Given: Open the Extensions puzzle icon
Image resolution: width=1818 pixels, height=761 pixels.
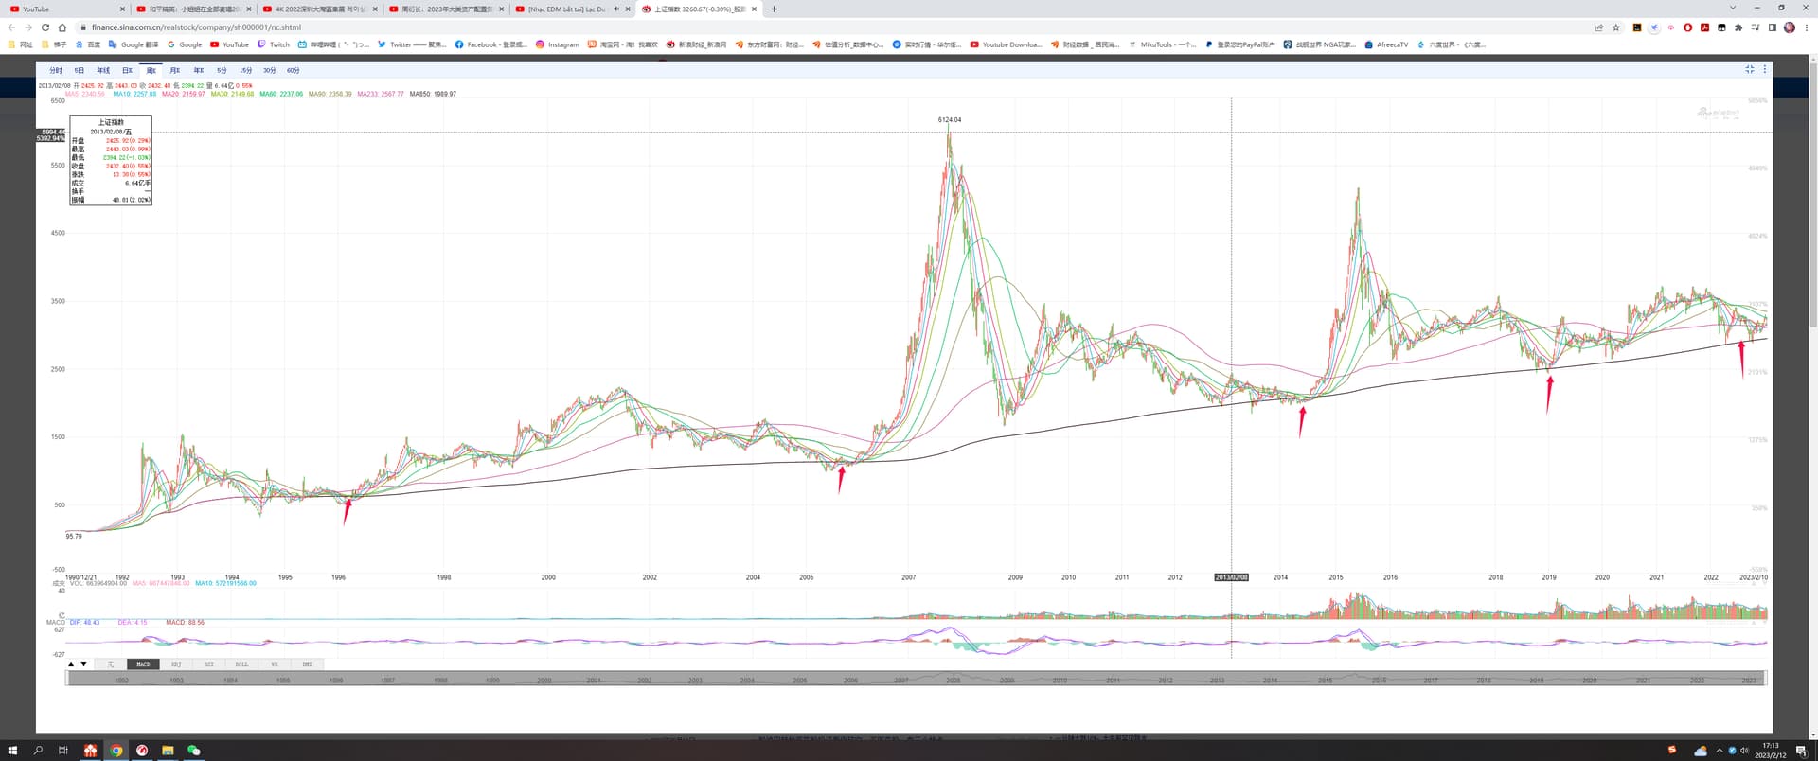Looking at the screenshot, I should [1738, 27].
